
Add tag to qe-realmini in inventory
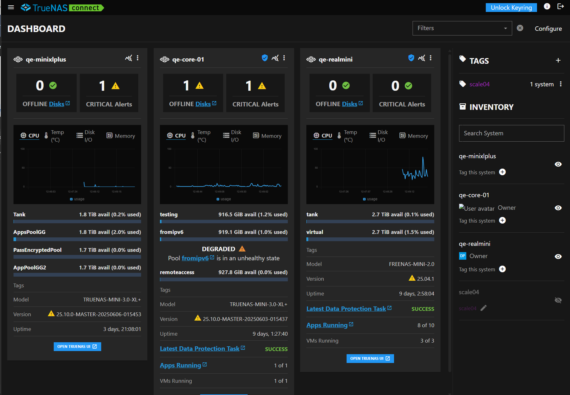(x=502, y=269)
